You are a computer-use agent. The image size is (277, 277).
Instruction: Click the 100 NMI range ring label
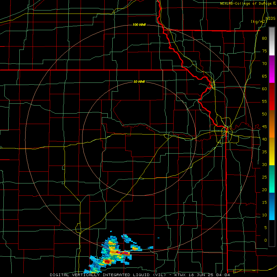coord(139,25)
